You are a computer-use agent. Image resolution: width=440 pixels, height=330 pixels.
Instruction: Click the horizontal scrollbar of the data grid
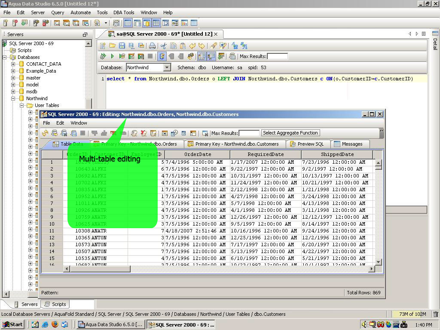219,269
